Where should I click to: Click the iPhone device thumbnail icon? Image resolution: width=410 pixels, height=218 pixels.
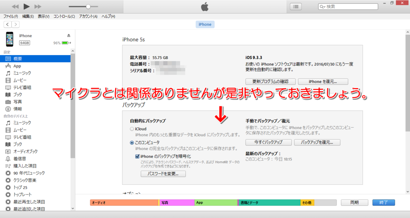tap(10, 39)
